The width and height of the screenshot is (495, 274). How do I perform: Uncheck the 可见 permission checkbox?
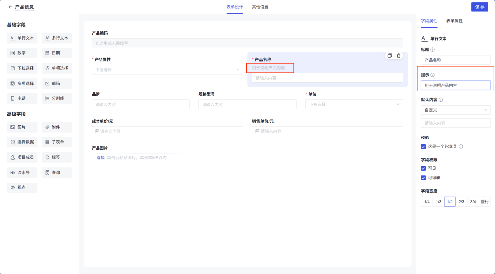click(423, 168)
